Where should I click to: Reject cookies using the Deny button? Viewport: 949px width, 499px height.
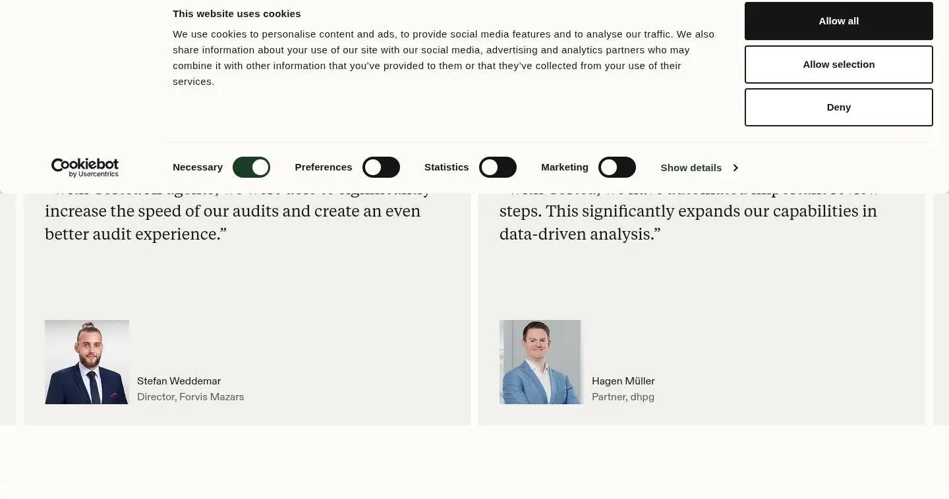click(838, 107)
